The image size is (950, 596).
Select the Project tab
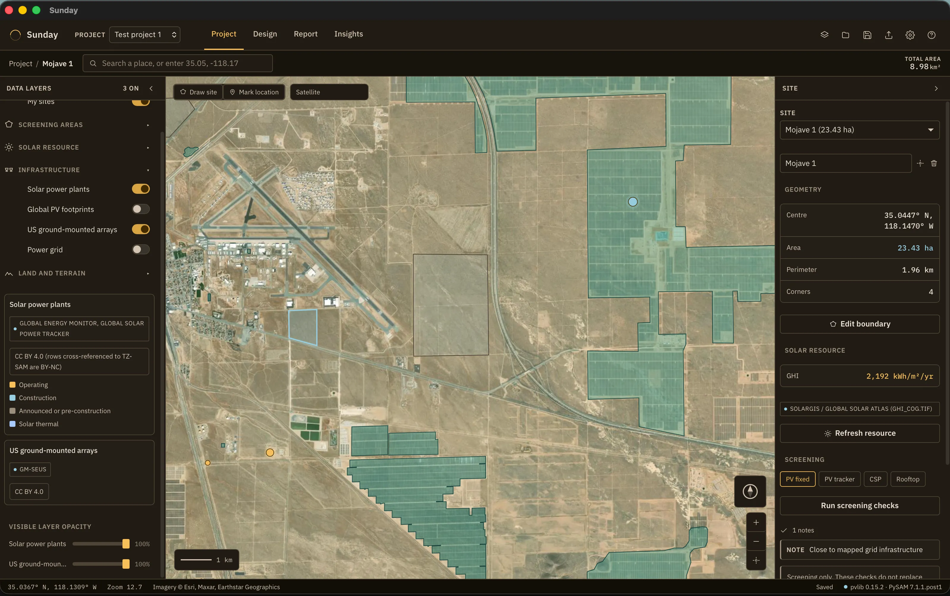click(x=224, y=34)
